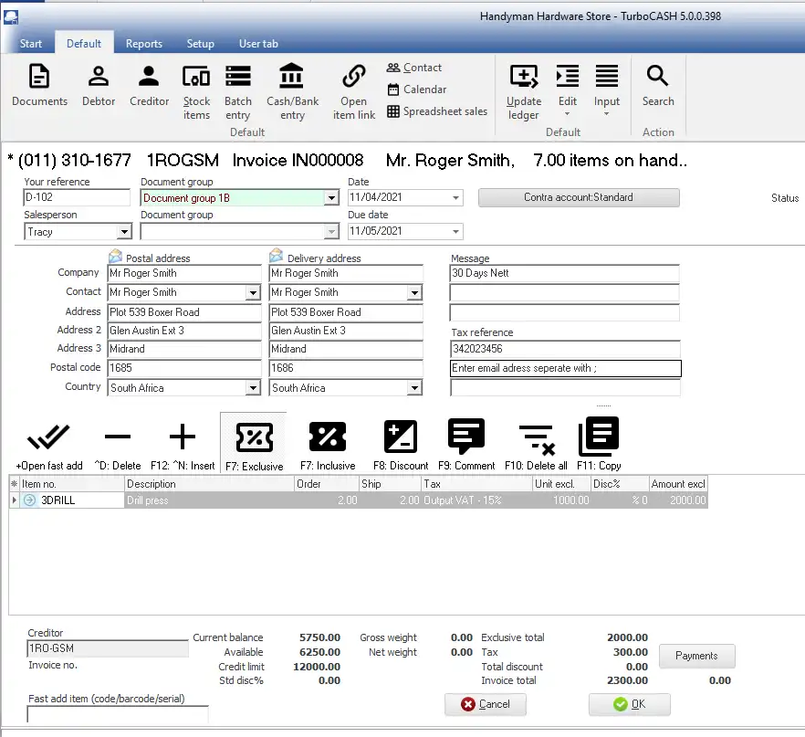The height and width of the screenshot is (737, 805).
Task: Open the Salesperson Tracy dropdown
Action: click(122, 232)
